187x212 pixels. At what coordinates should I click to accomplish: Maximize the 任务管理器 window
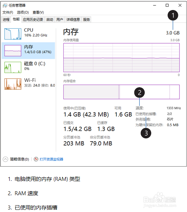click(167, 5)
